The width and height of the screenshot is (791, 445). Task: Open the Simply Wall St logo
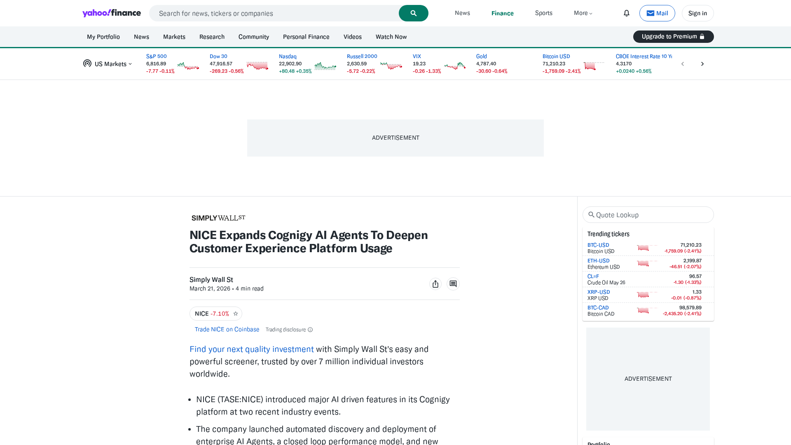tap(218, 218)
